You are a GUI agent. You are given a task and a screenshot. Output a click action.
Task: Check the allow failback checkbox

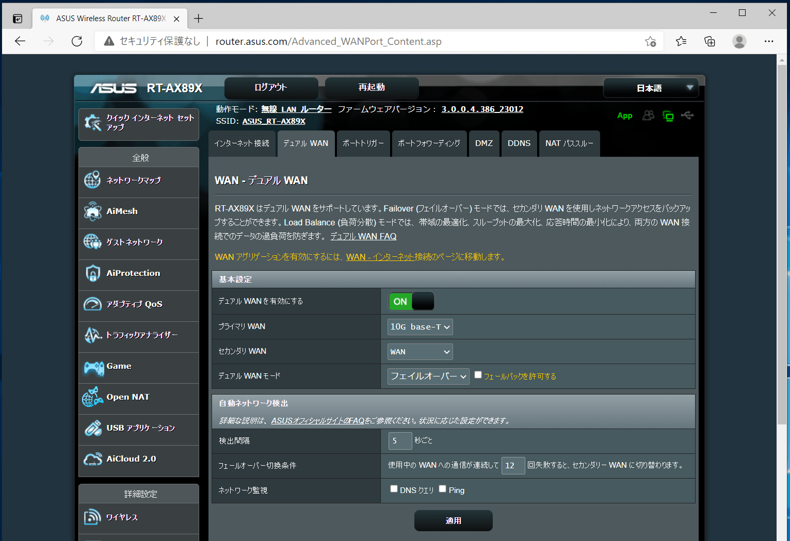[478, 375]
